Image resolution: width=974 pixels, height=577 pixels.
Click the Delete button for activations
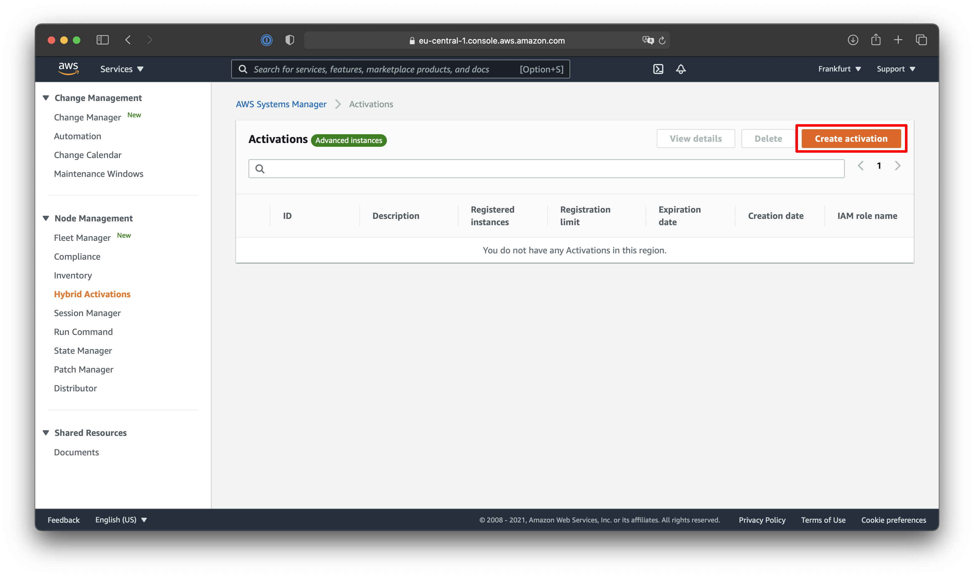(768, 138)
